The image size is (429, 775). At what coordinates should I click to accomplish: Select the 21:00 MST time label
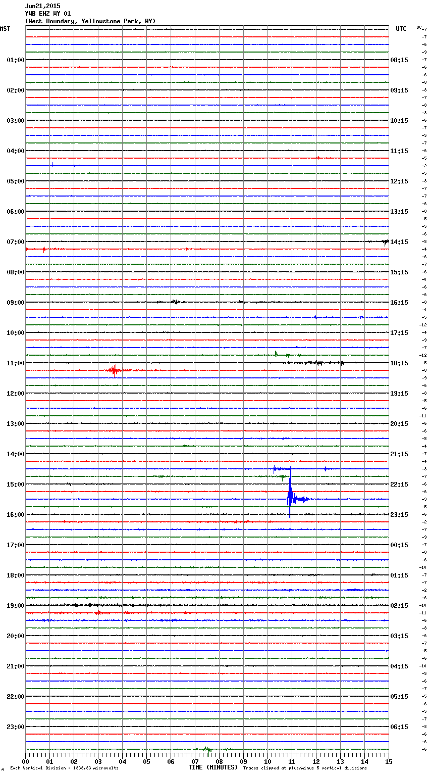[16, 666]
